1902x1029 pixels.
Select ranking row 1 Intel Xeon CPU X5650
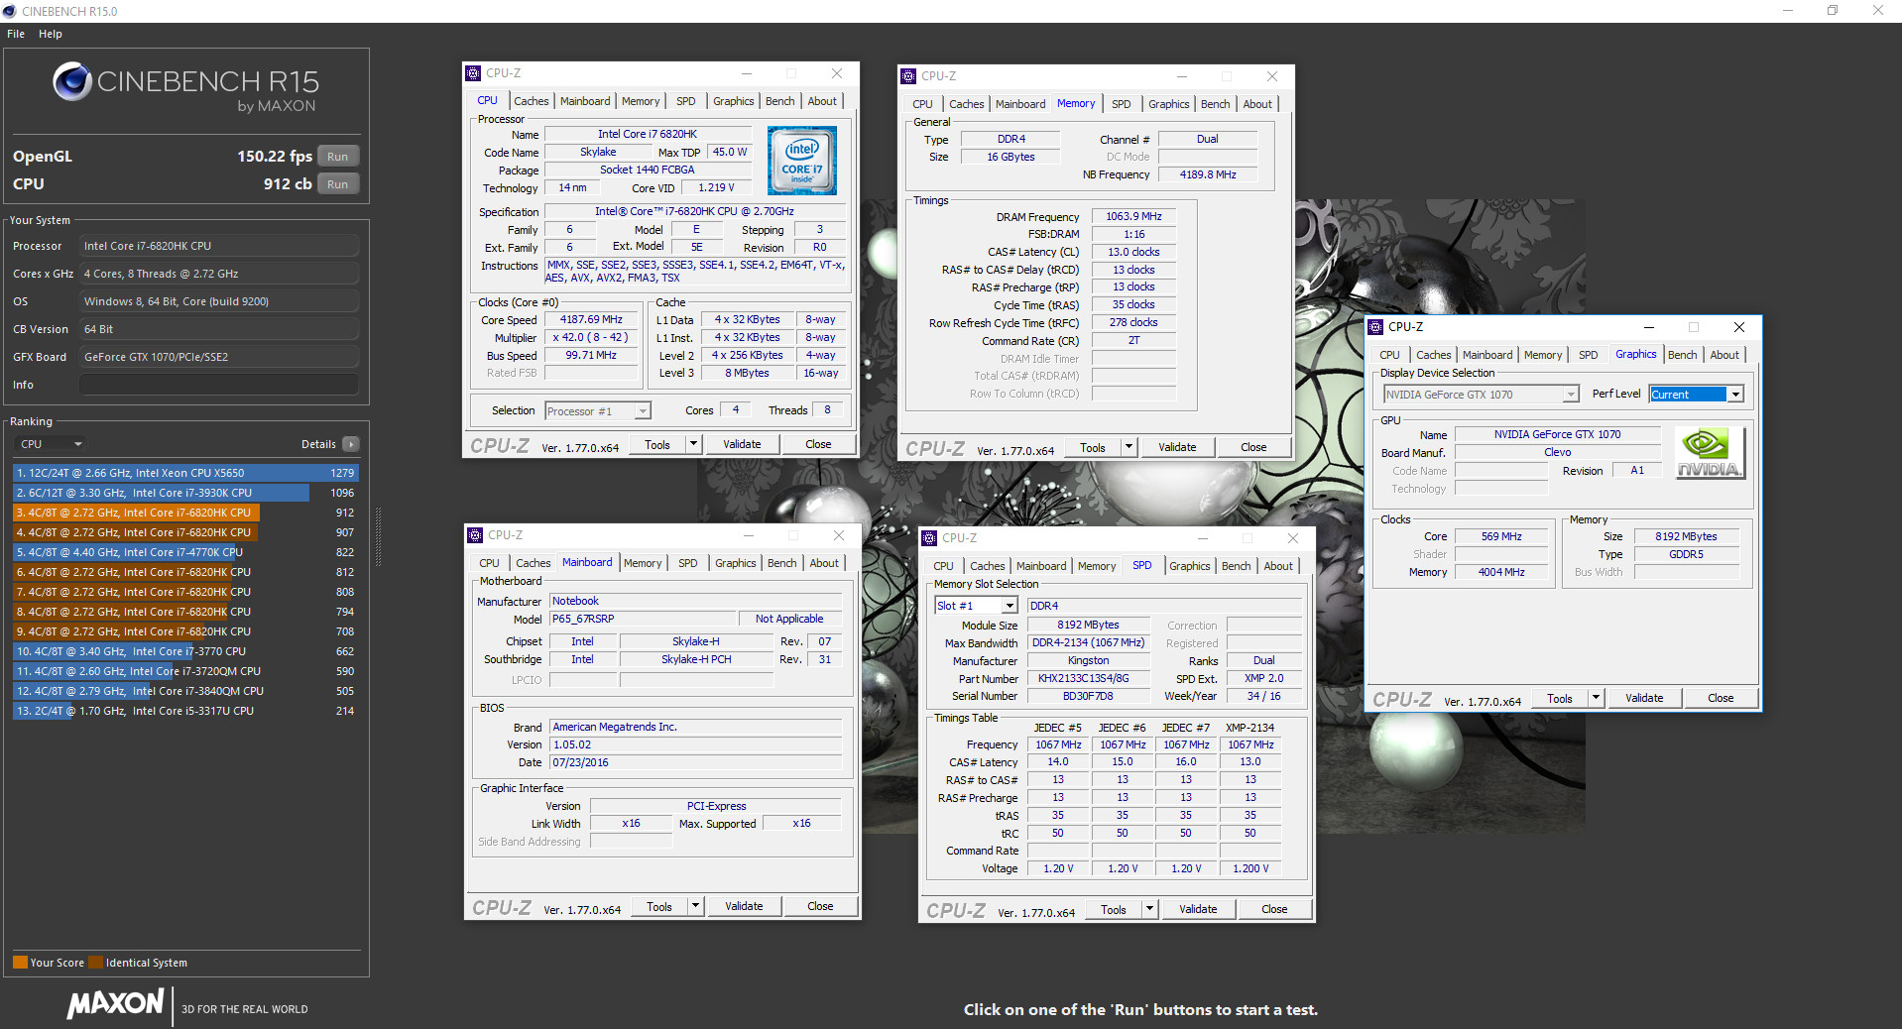185,473
